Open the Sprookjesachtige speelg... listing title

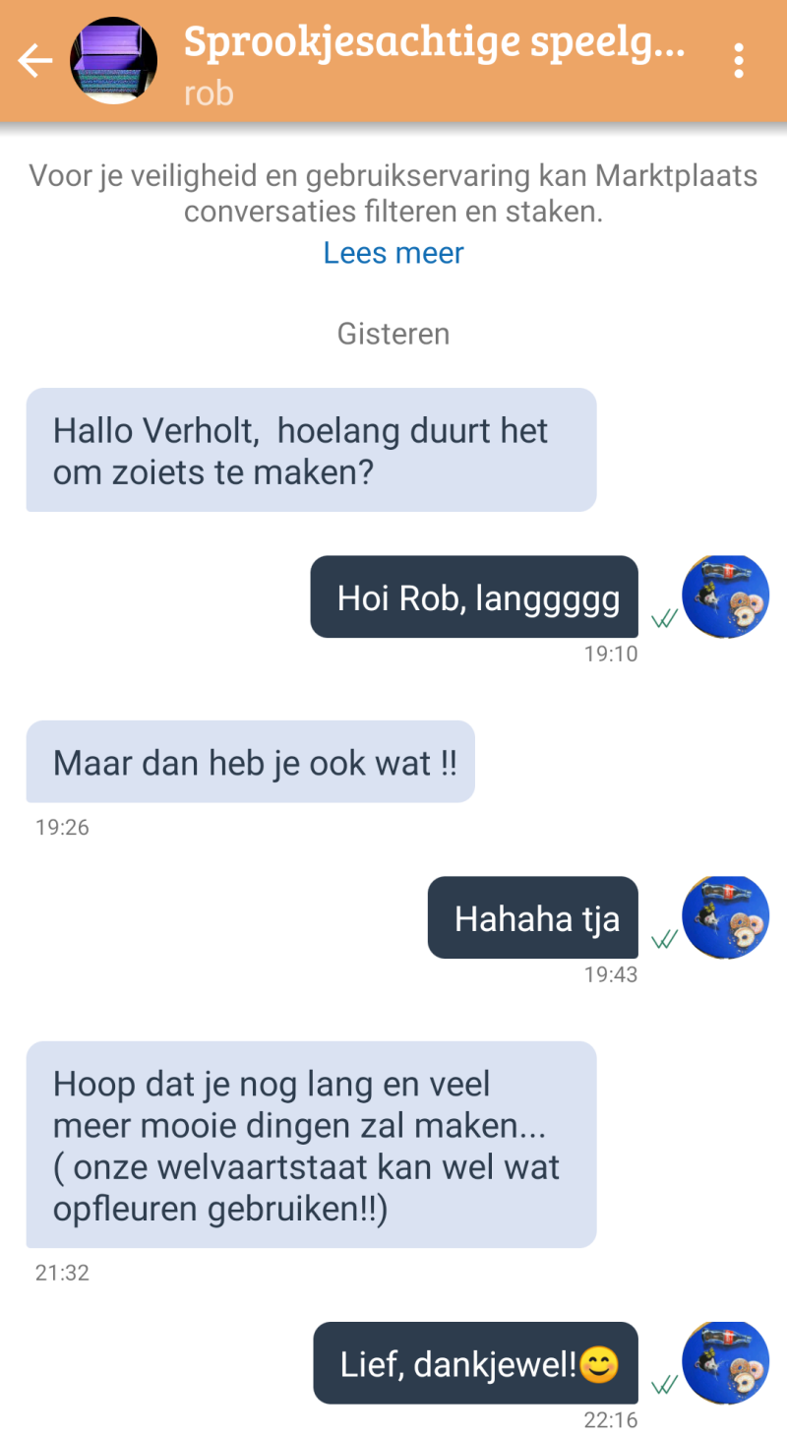(434, 43)
